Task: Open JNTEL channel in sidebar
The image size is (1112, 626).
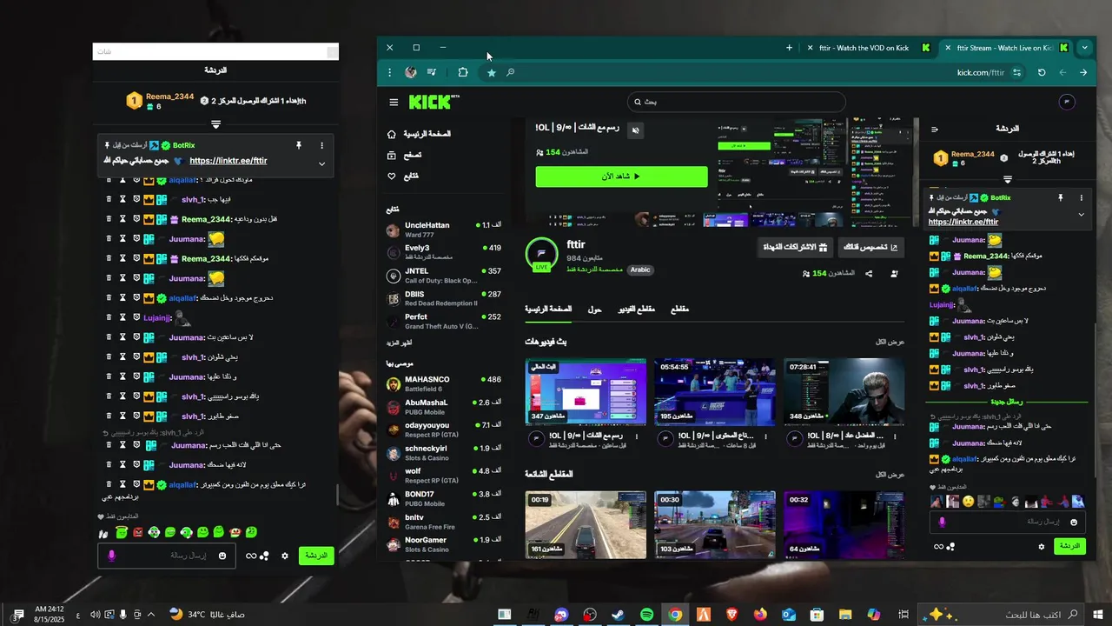Action: point(444,276)
